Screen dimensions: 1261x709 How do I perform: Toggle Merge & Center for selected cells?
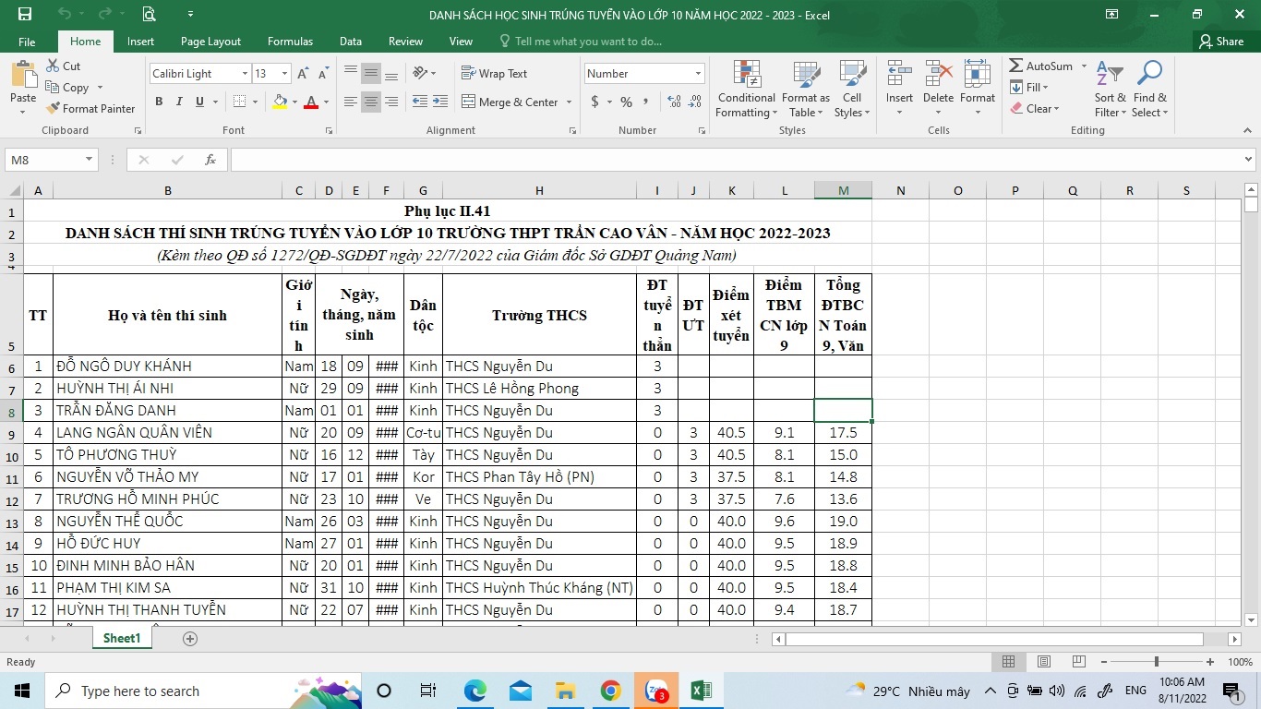pos(510,102)
